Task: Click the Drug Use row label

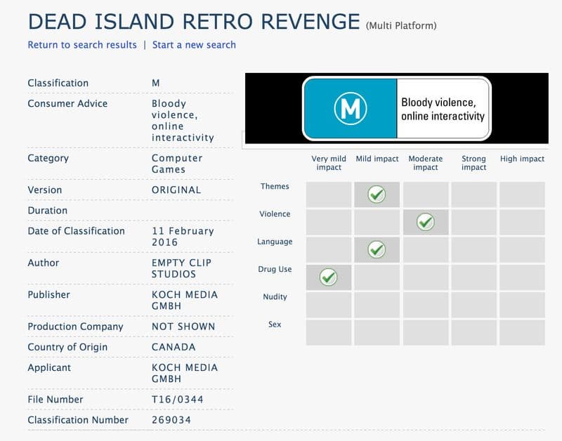Action: 275,269
